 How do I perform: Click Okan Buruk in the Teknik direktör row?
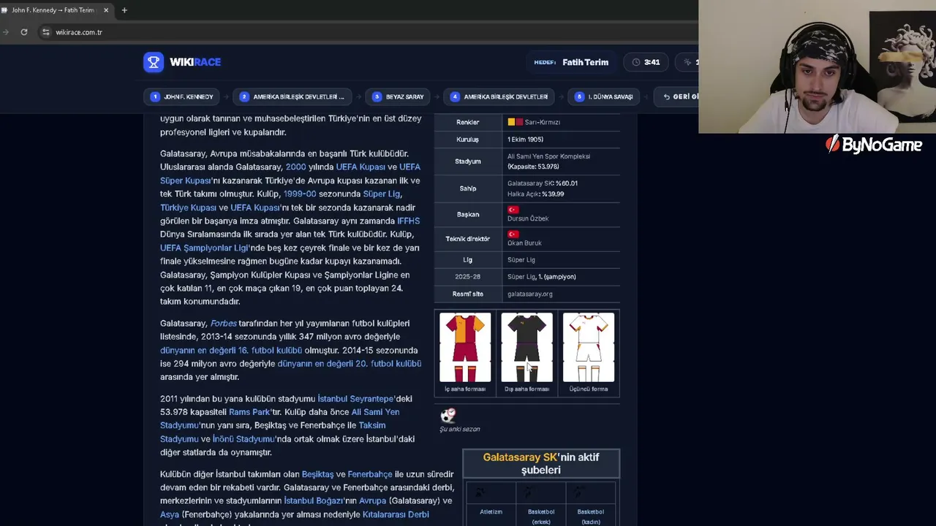point(524,243)
